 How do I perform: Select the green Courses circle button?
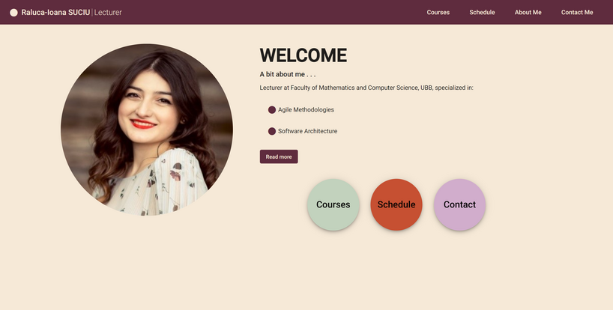[x=333, y=204]
